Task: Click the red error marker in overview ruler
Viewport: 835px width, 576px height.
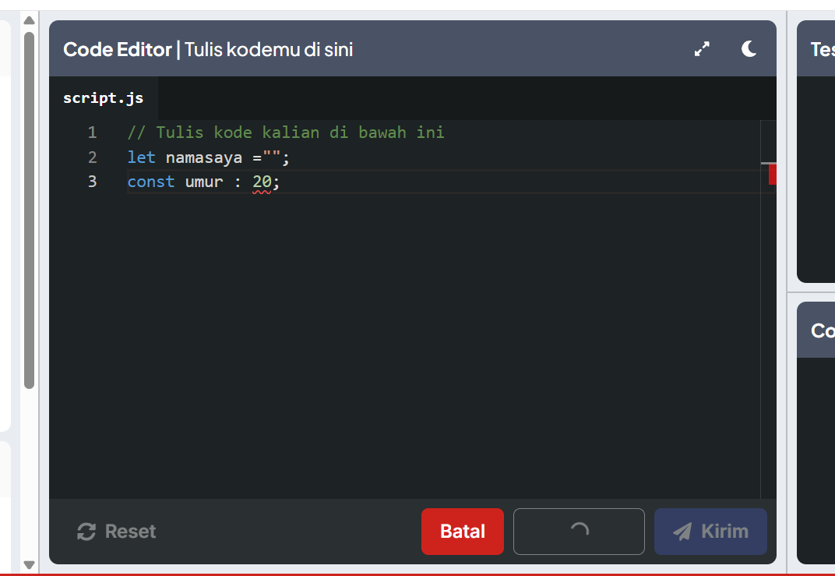Action: [772, 175]
